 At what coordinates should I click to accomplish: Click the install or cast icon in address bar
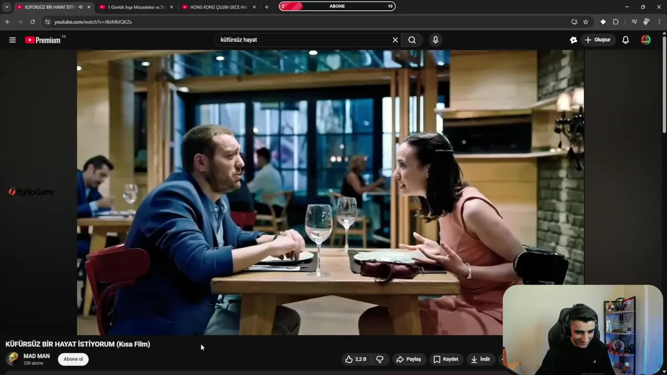pyautogui.click(x=574, y=22)
